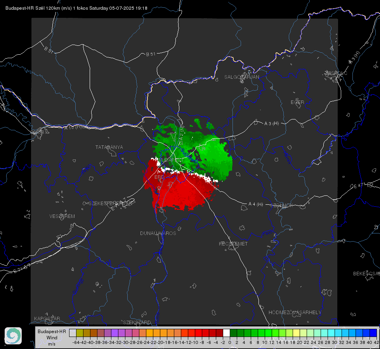Click the ÉRD town label
This screenshot has height=349, width=380.
click(159, 177)
